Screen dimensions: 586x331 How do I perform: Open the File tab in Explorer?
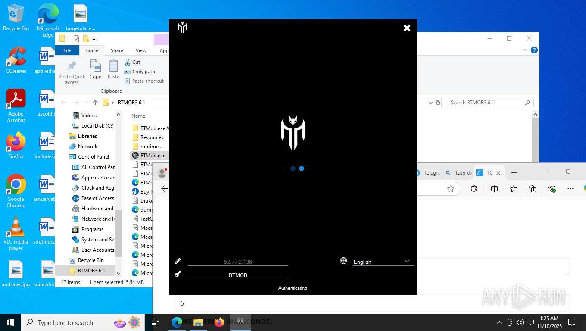(x=67, y=50)
